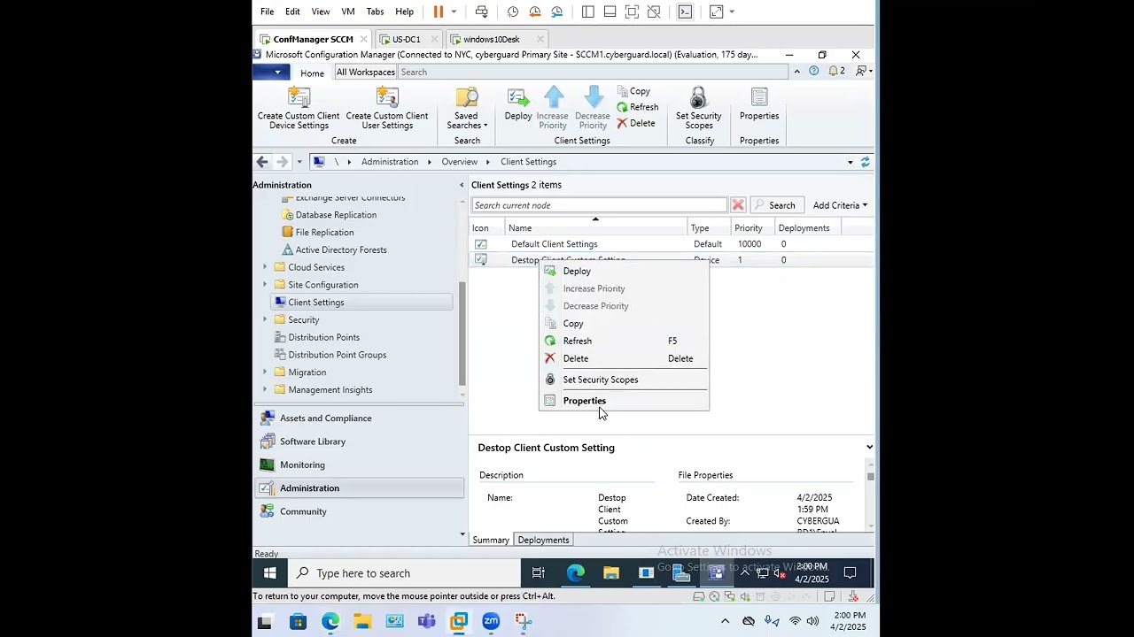
Task: Select Default Client Settings row
Action: [x=671, y=244]
